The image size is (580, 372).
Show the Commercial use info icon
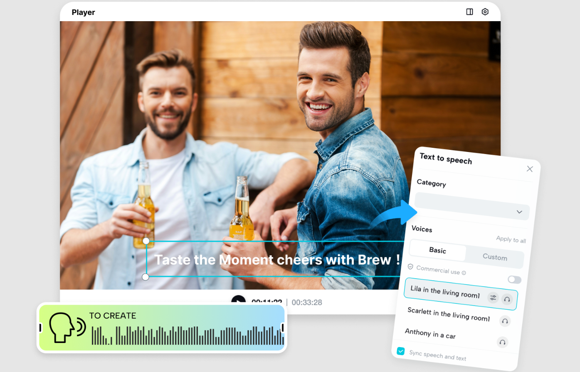click(464, 273)
